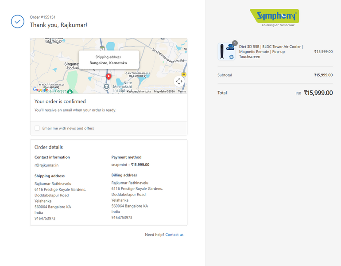Viewport: 341px width, 266px height.
Task: Click the Nitte Meenakshi Institute map marker
Action: pyautogui.click(x=106, y=86)
